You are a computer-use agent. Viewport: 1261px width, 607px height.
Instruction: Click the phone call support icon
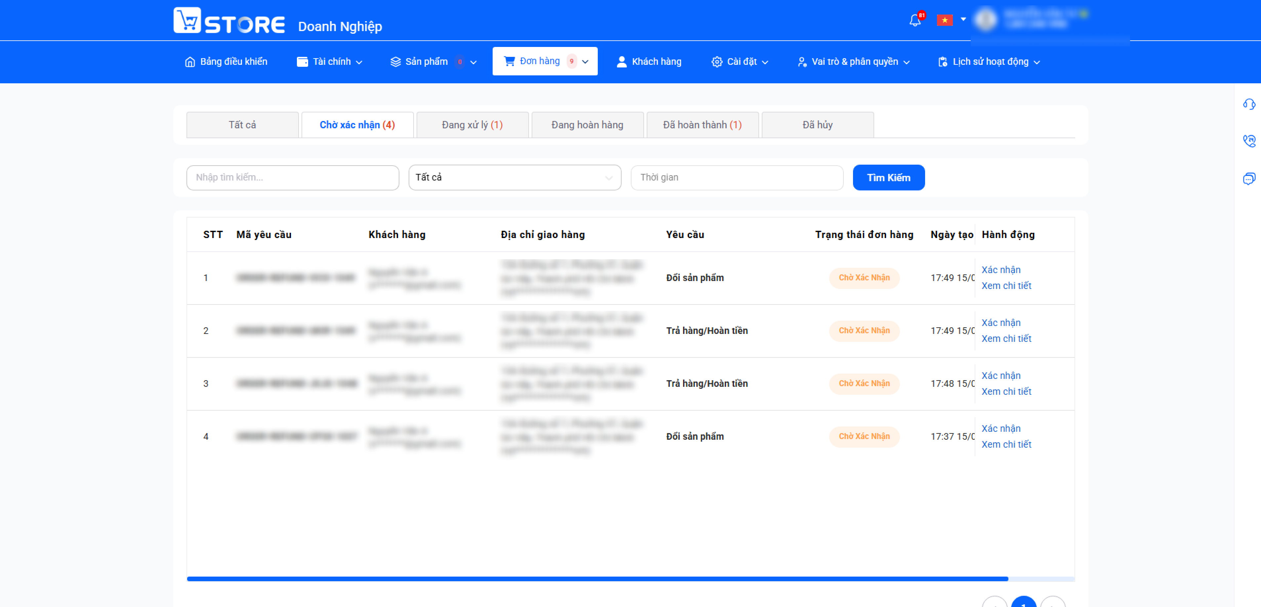[x=1249, y=141]
